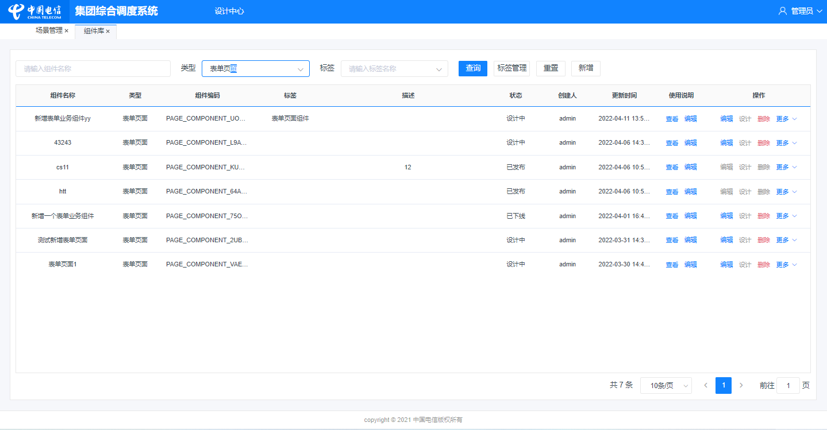The height and width of the screenshot is (430, 827).
Task: Click the 管理员 user avatar icon
Action: pos(782,11)
